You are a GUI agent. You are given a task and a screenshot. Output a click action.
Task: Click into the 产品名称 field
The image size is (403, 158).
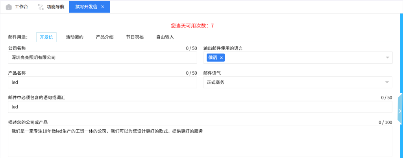102,82
